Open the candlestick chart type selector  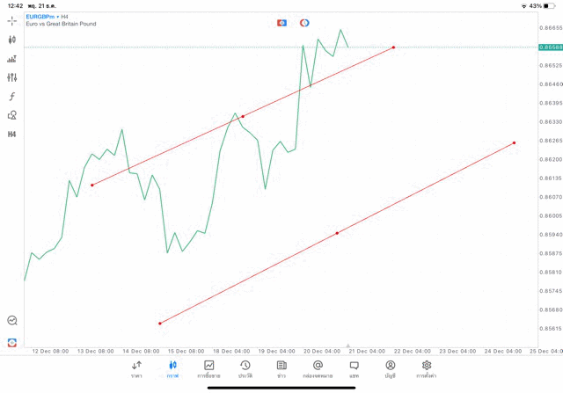[x=12, y=40]
